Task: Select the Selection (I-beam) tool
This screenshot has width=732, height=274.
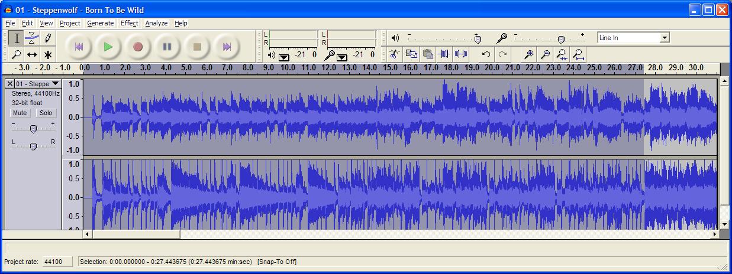Action: click(x=17, y=38)
